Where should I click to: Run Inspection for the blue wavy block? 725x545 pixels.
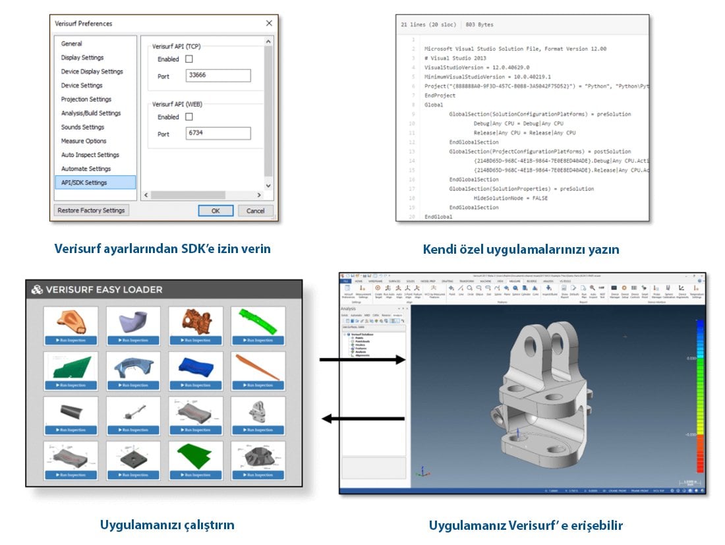click(x=196, y=385)
